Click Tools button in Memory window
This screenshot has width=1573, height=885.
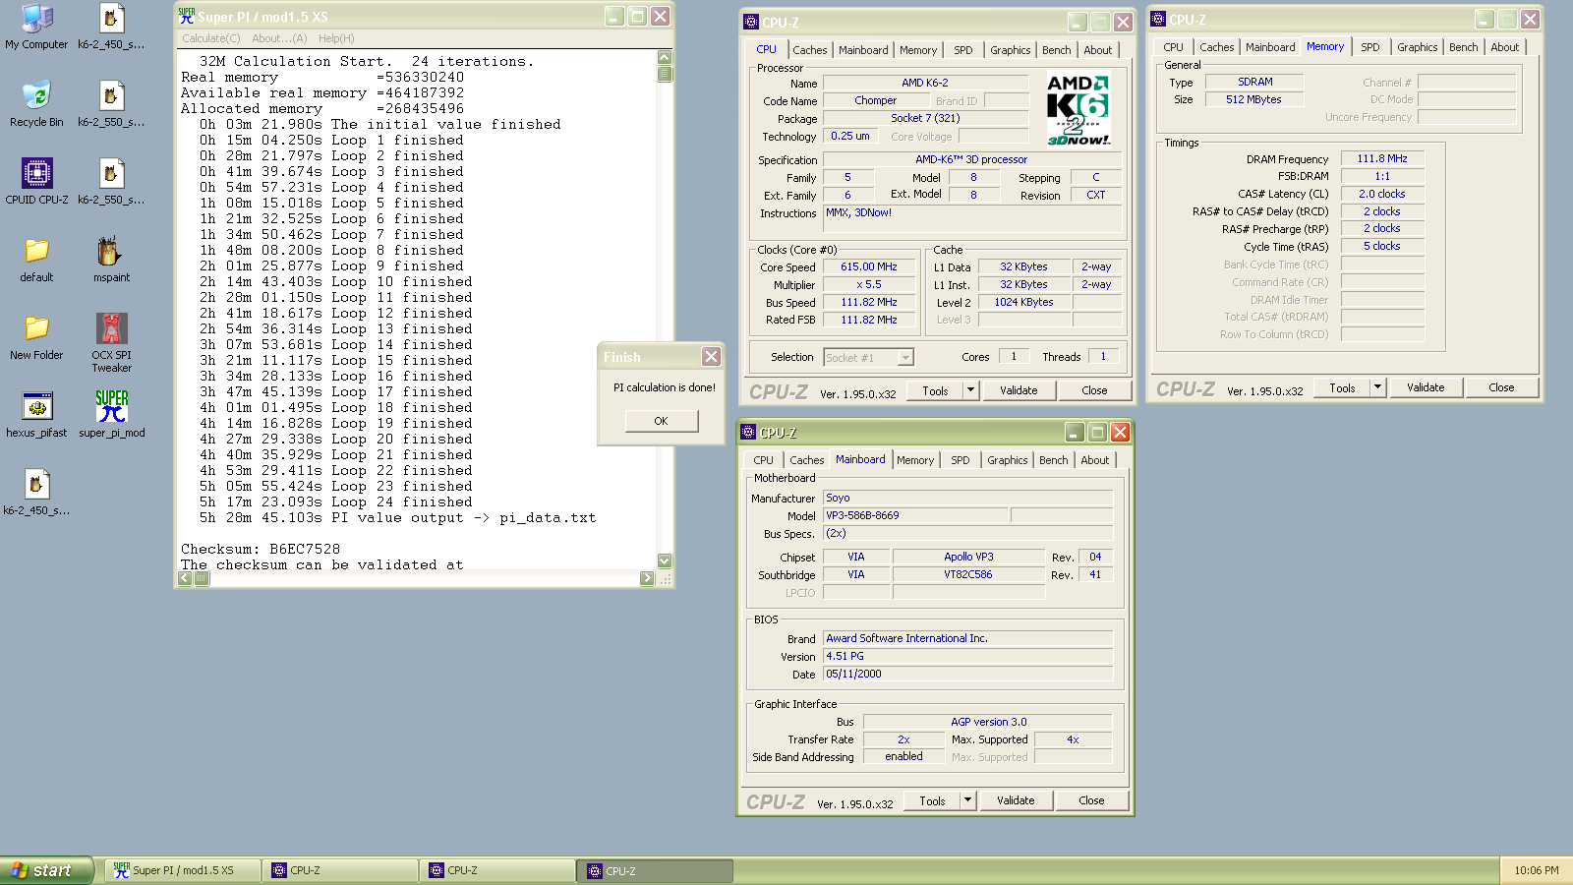1342,387
